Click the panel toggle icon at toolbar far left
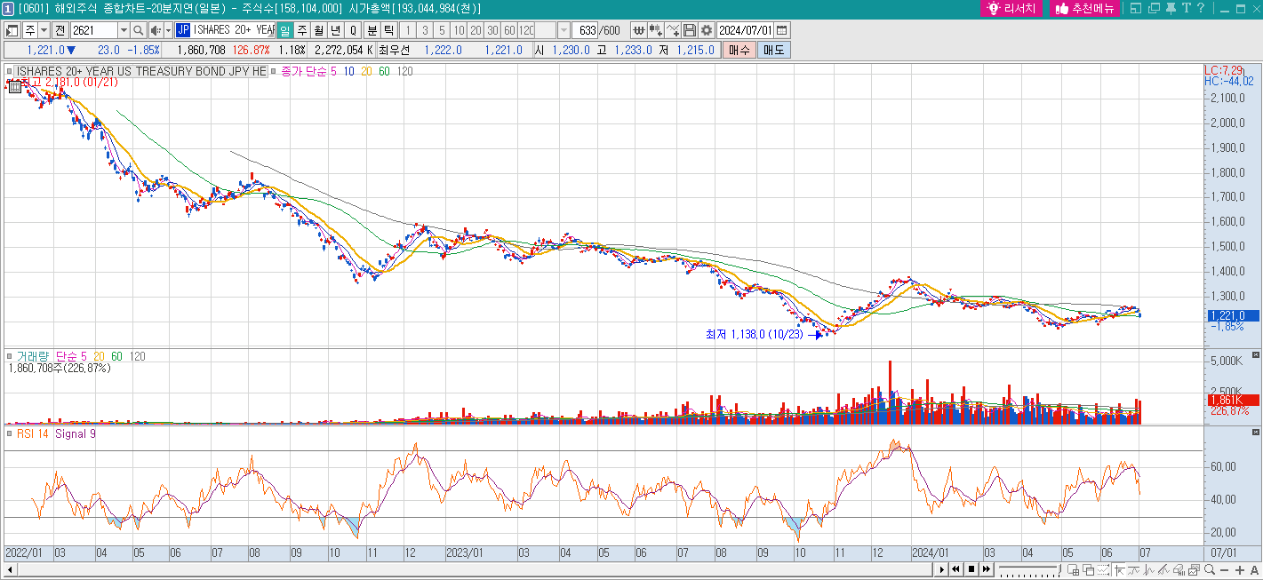This screenshot has width=1263, height=580. coord(12,30)
